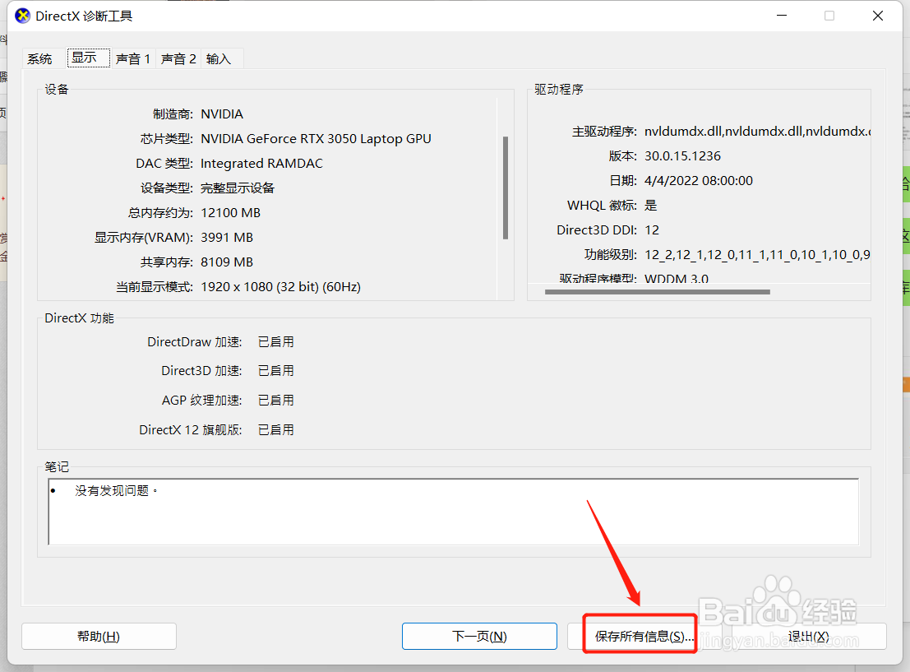Click display mode 1920 x 1080 value
Screen dimensions: 910x672
(280, 287)
